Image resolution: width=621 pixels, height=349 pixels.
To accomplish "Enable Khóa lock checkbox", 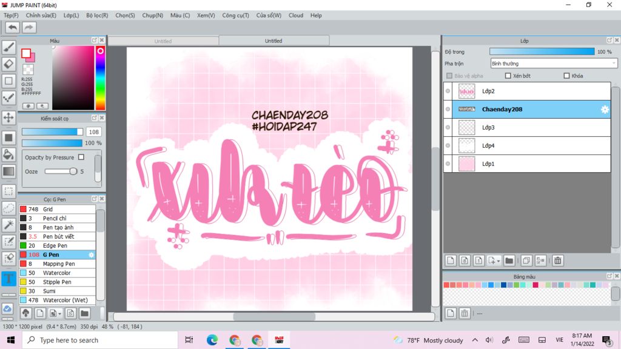I will click(567, 76).
